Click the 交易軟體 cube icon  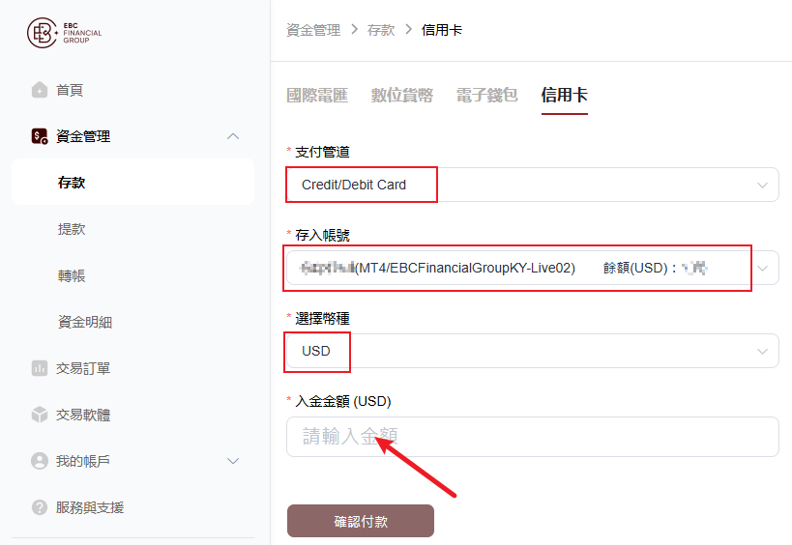pyautogui.click(x=40, y=415)
